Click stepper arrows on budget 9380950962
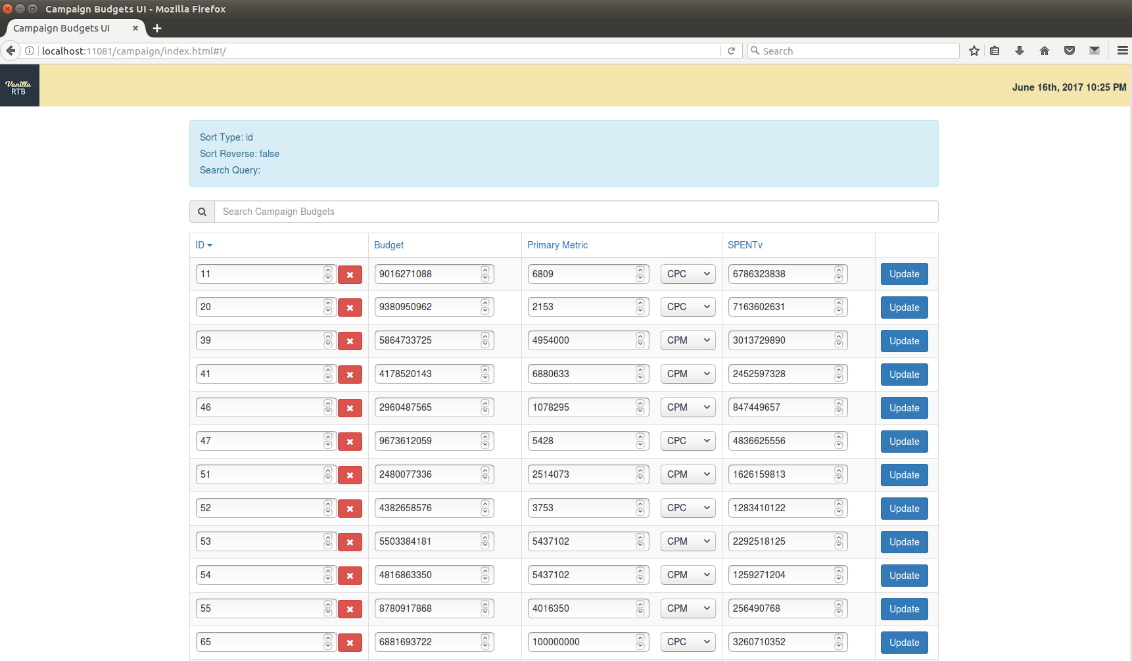The height and width of the screenshot is (661, 1132). 485,307
